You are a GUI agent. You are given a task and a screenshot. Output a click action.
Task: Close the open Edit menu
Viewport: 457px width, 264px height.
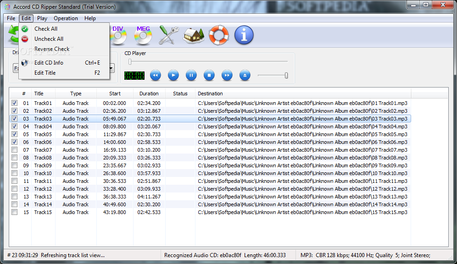(x=26, y=18)
